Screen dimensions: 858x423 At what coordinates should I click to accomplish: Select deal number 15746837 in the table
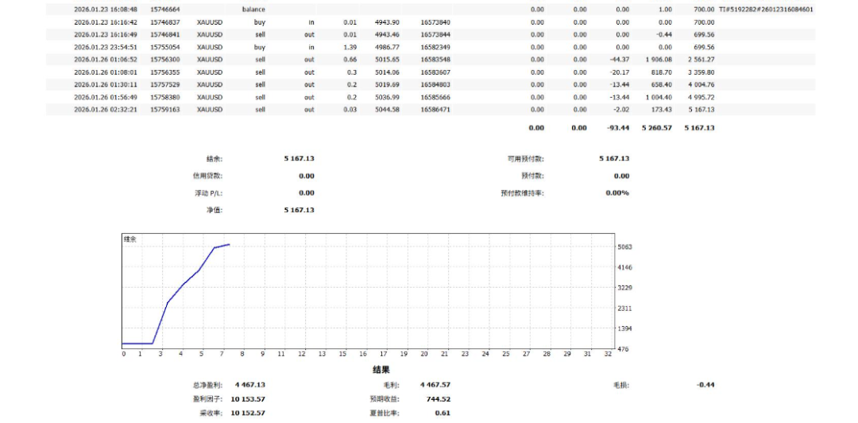(x=164, y=22)
